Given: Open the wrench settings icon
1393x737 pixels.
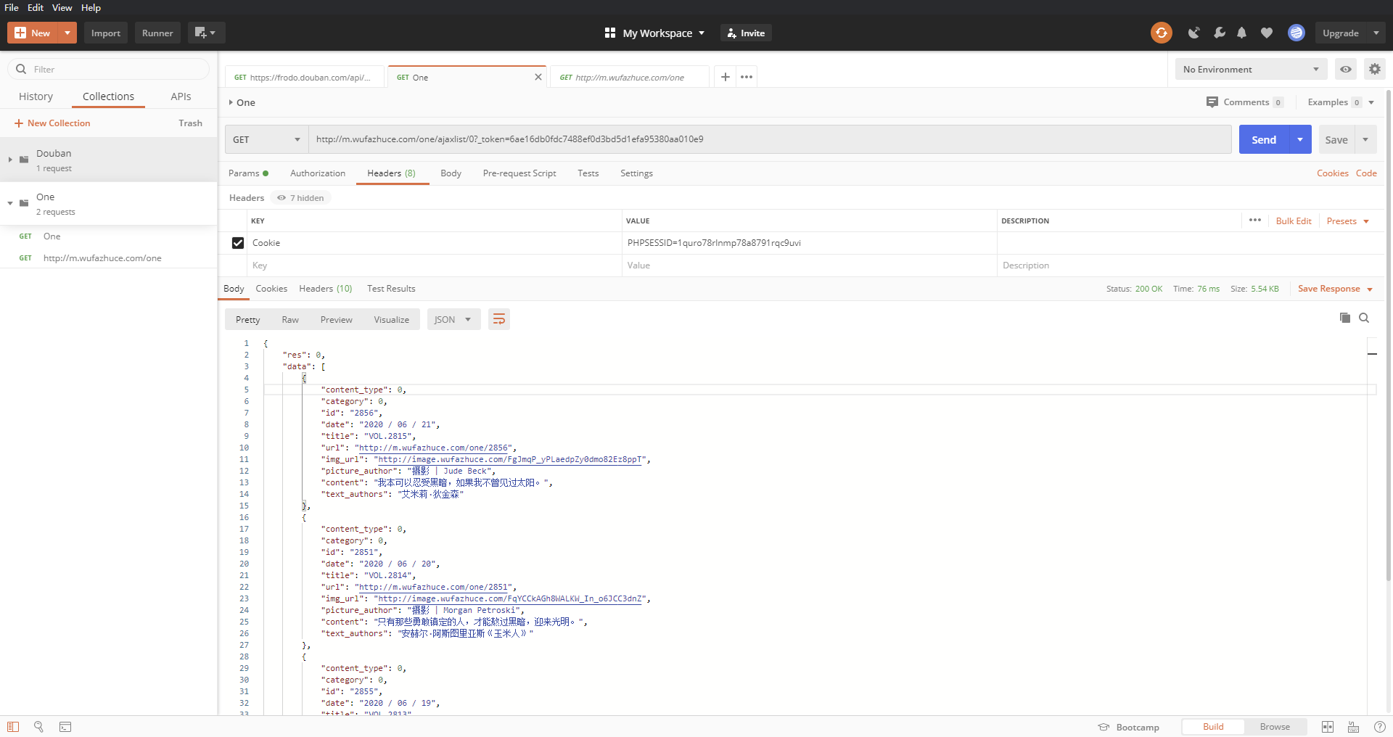Looking at the screenshot, I should pos(1219,33).
